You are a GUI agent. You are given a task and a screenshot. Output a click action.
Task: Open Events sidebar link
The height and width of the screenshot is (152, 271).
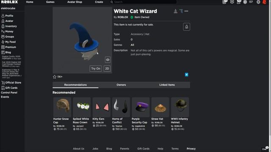(5, 97)
